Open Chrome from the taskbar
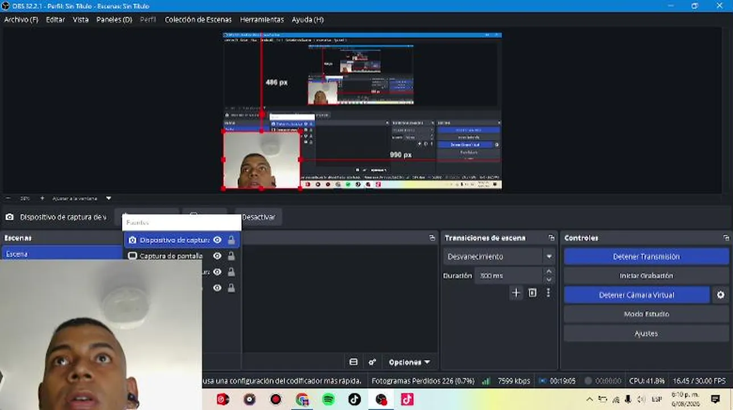 (302, 399)
